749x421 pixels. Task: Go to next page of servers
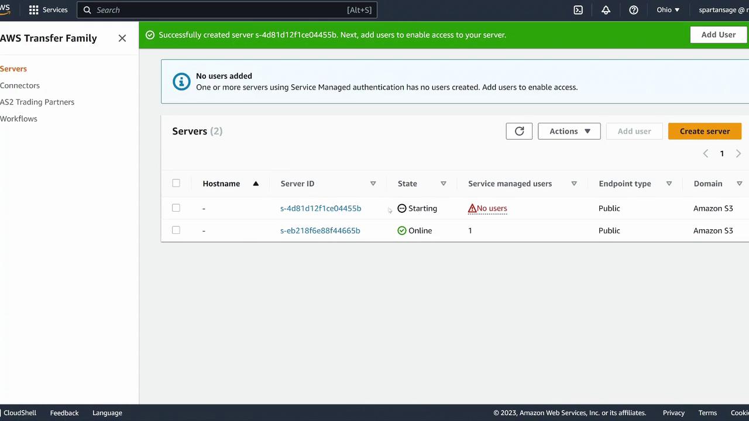click(738, 153)
